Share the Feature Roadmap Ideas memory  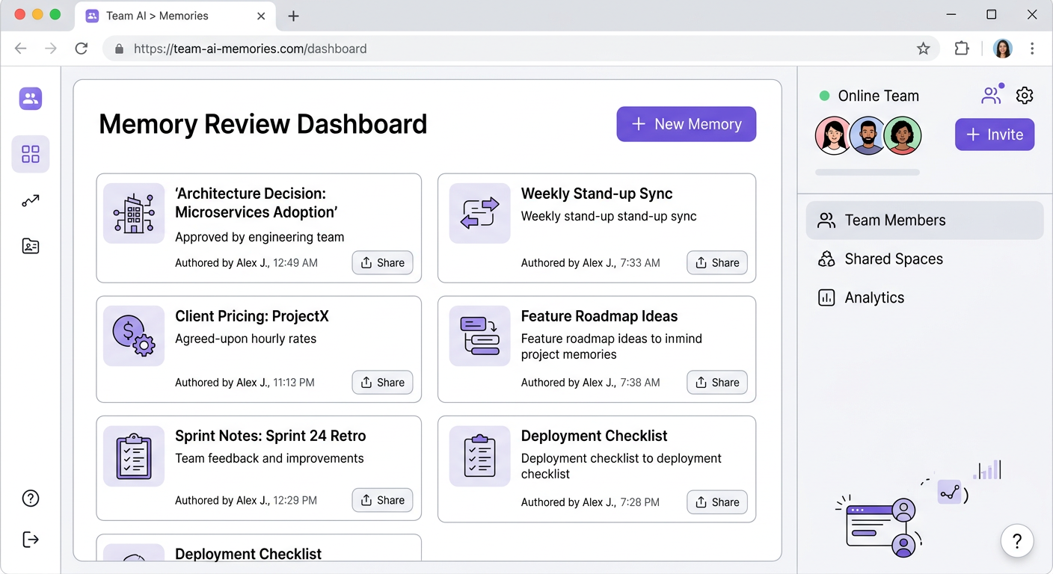[x=716, y=382]
